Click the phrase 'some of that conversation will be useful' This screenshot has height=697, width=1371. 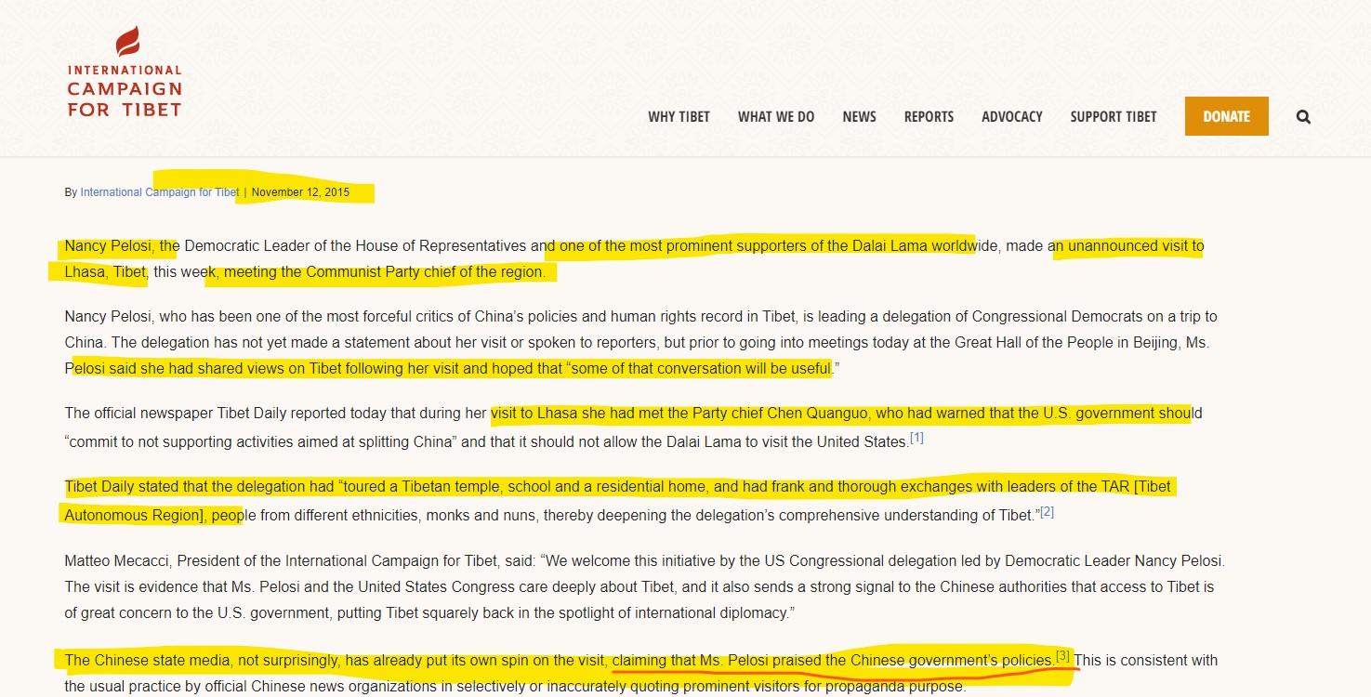click(x=701, y=368)
